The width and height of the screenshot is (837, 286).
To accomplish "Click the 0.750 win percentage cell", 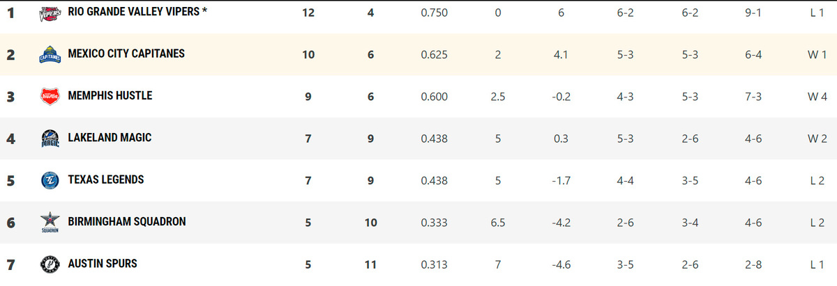I will pos(434,13).
